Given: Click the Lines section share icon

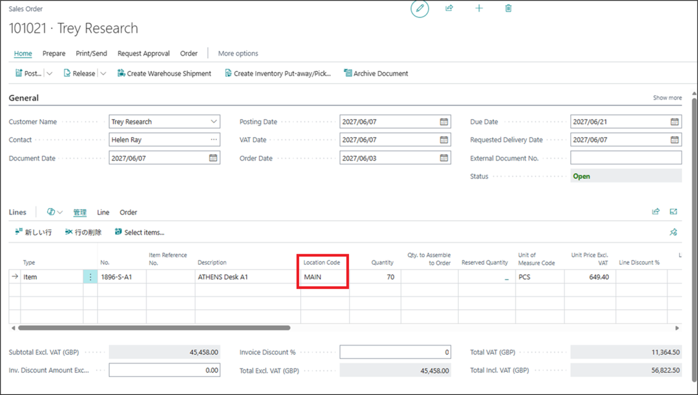Looking at the screenshot, I should click(656, 212).
